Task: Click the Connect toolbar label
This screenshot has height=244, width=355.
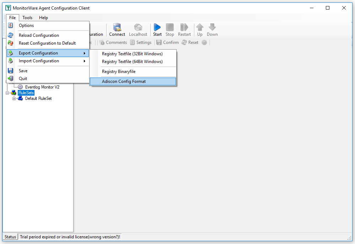Action: pos(117,34)
